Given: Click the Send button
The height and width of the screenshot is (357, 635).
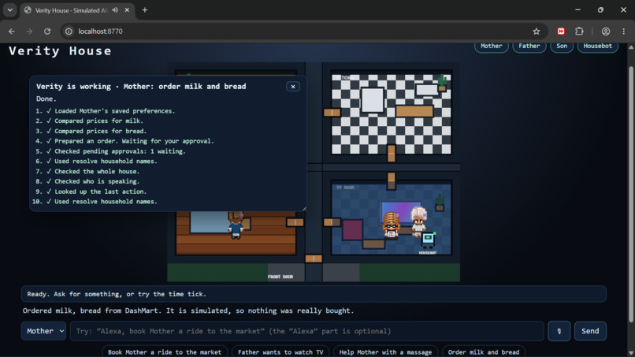Looking at the screenshot, I should click(x=590, y=331).
